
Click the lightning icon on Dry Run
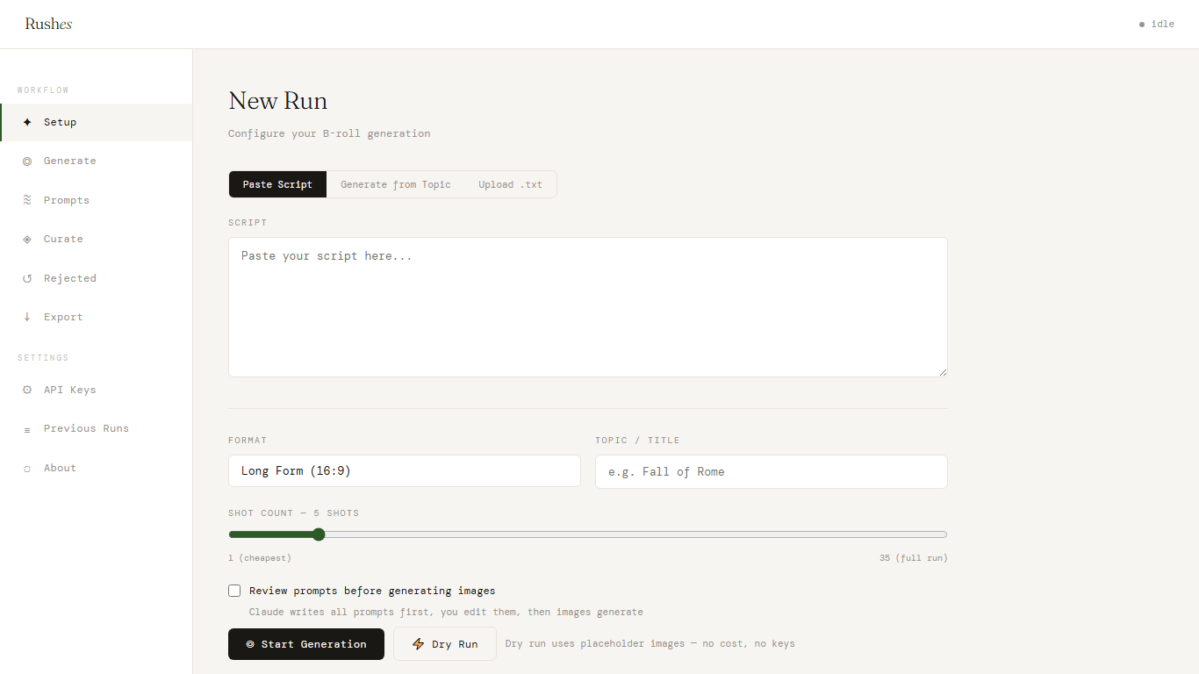coord(418,643)
